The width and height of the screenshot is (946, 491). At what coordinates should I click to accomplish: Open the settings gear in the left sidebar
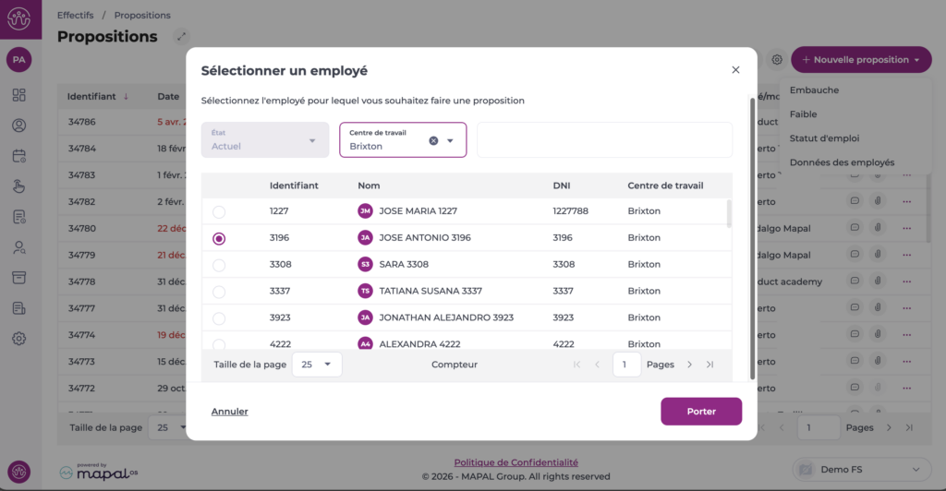[18, 339]
